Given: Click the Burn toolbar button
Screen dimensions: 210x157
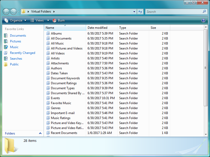Looking at the screenshot, I should (59, 20).
